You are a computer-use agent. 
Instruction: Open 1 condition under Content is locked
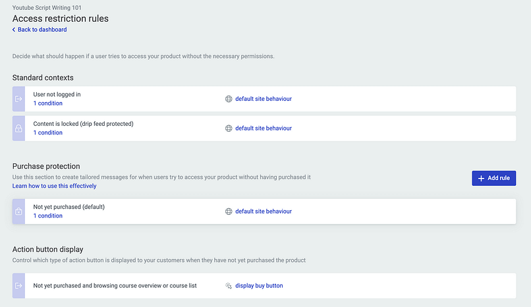[x=47, y=133]
